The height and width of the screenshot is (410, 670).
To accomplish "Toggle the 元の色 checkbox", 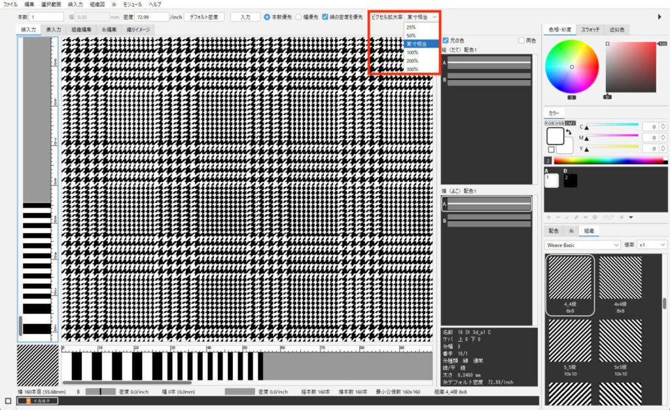I will tap(446, 41).
